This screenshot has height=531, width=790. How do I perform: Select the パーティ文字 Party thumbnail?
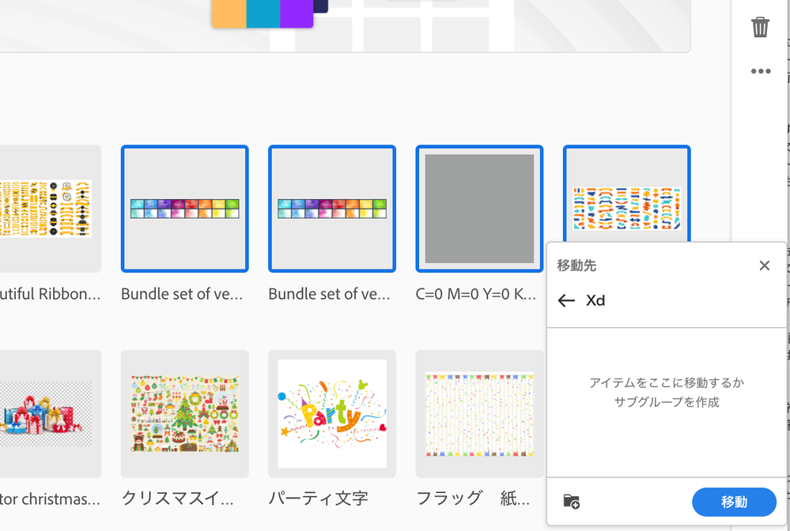coord(332,414)
